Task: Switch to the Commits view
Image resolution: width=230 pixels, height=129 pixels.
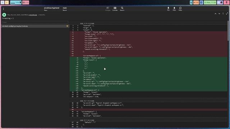Action: click(x=115, y=9)
